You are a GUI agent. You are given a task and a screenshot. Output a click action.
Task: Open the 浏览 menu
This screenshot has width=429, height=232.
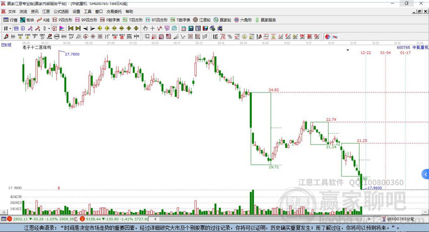point(23,11)
